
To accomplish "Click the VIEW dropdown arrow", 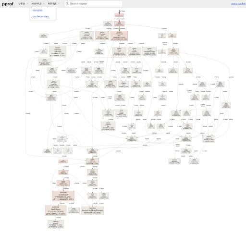I will pos(27,3).
